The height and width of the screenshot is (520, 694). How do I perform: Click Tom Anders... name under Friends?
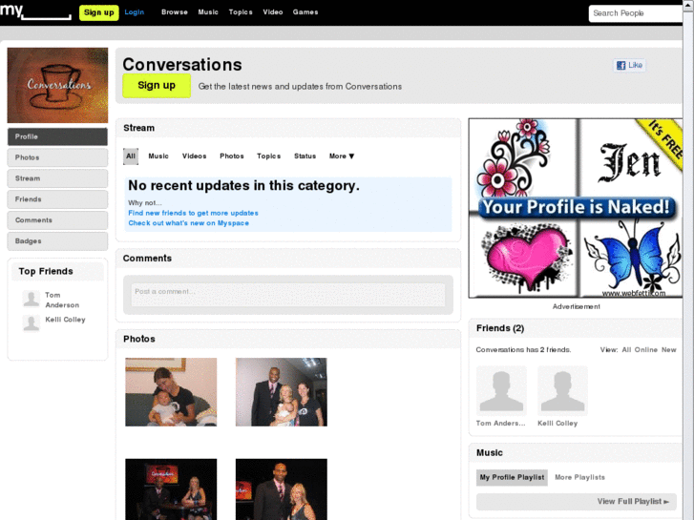point(500,424)
